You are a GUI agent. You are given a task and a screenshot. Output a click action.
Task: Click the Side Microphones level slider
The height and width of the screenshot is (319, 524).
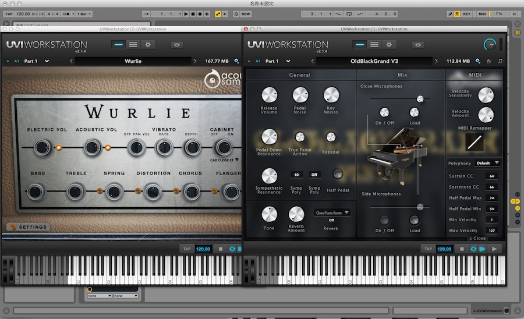pyautogui.click(x=399, y=207)
